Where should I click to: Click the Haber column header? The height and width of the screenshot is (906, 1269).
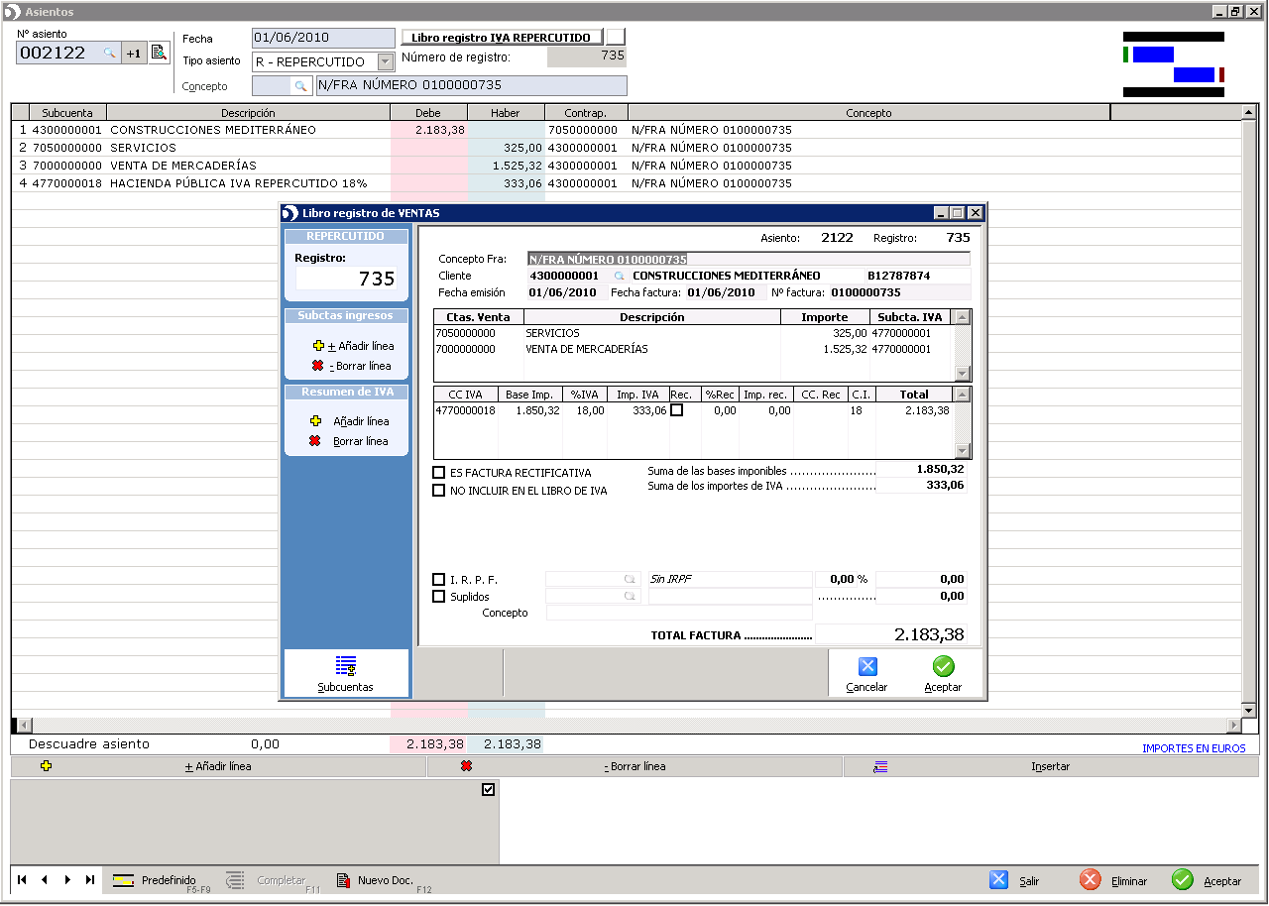click(x=506, y=113)
